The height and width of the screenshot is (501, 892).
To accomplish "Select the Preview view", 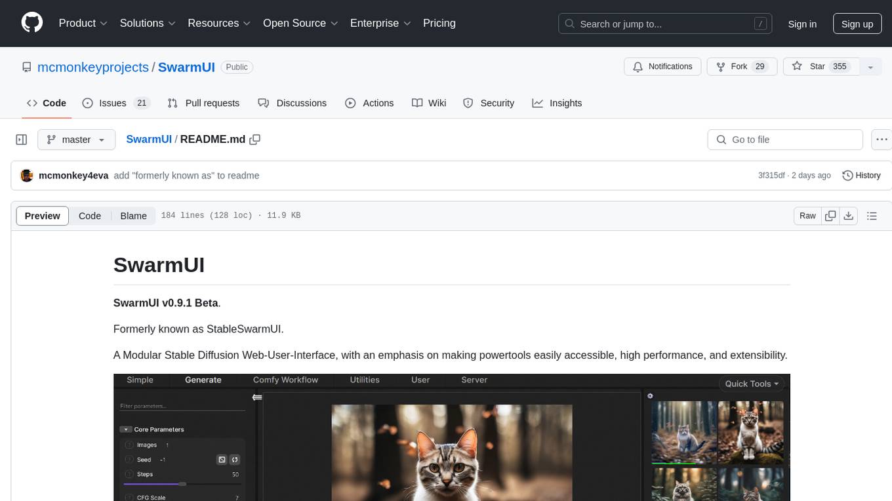I will (x=43, y=216).
